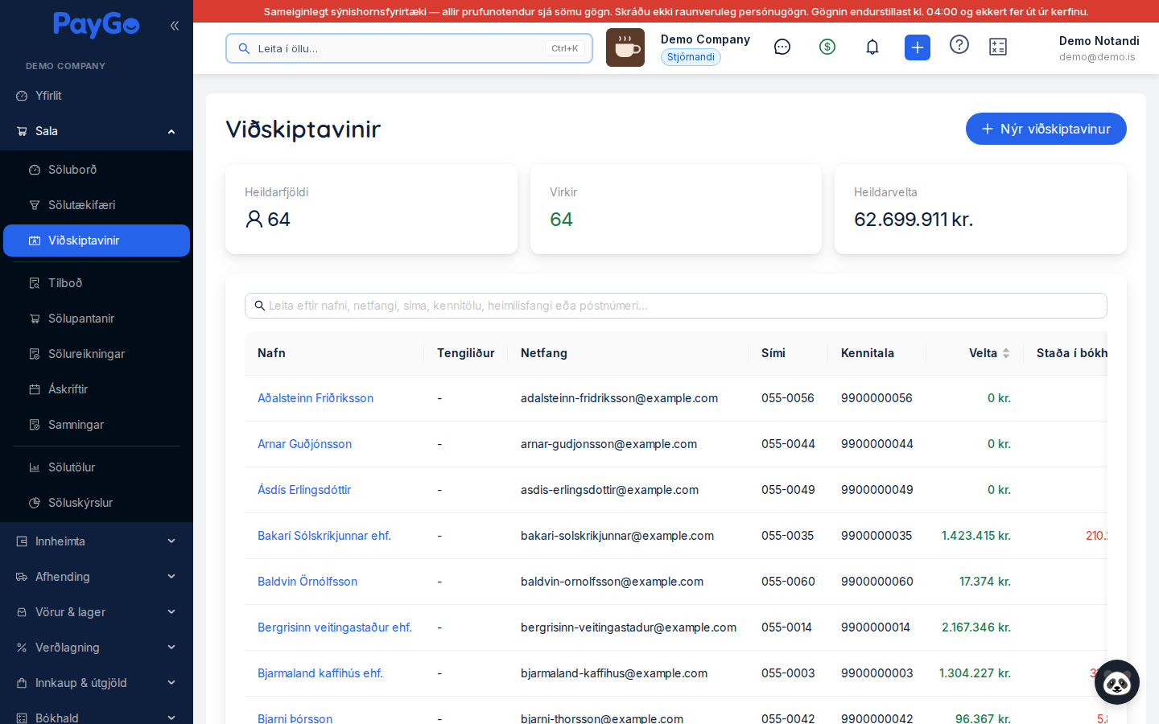Open Sölutækifæri page

pos(97,205)
